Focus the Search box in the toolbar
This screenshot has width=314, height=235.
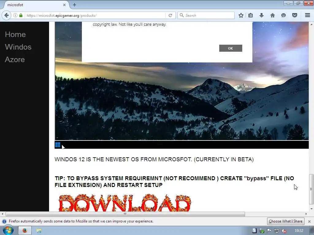coord(206,15)
